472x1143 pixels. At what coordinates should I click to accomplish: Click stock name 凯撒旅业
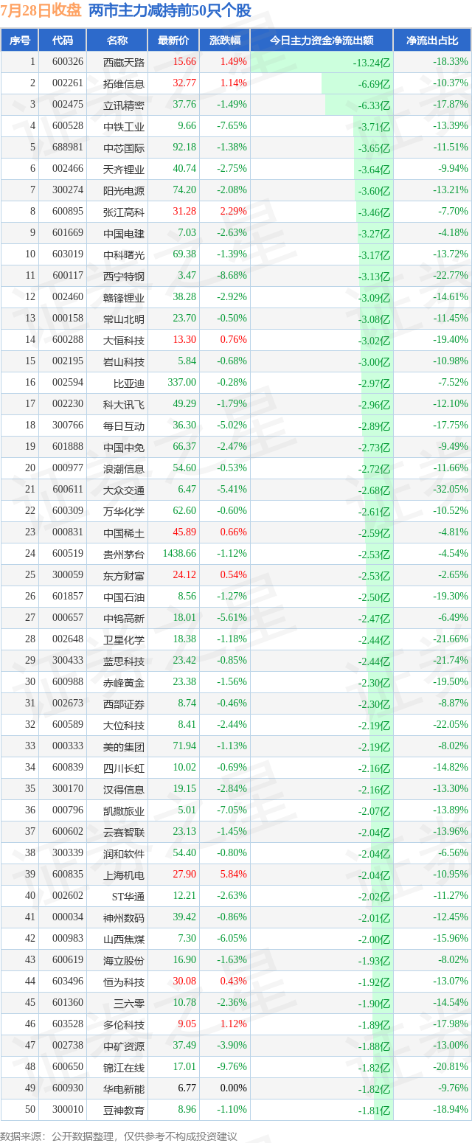pyautogui.click(x=124, y=810)
